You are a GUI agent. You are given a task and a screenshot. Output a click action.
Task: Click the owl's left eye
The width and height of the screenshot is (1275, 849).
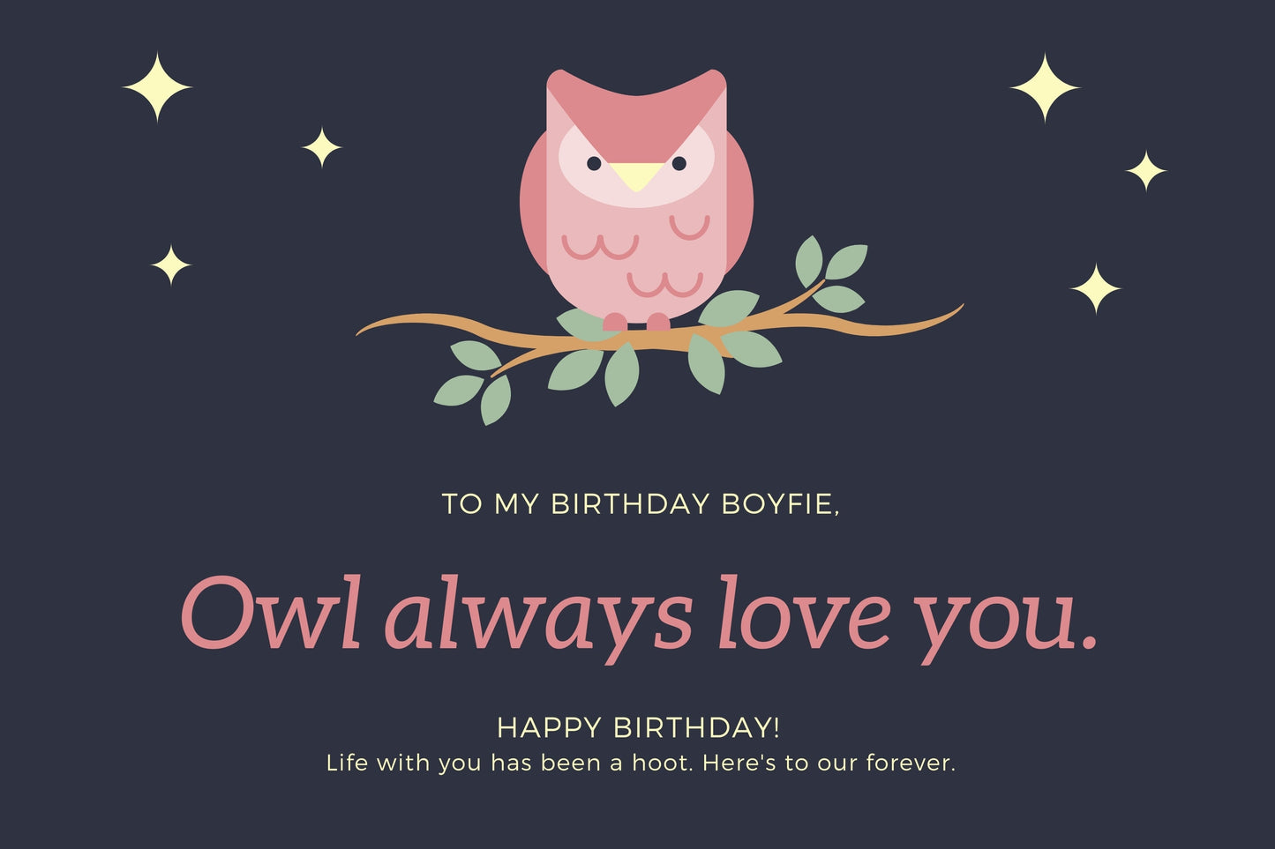[x=594, y=163]
